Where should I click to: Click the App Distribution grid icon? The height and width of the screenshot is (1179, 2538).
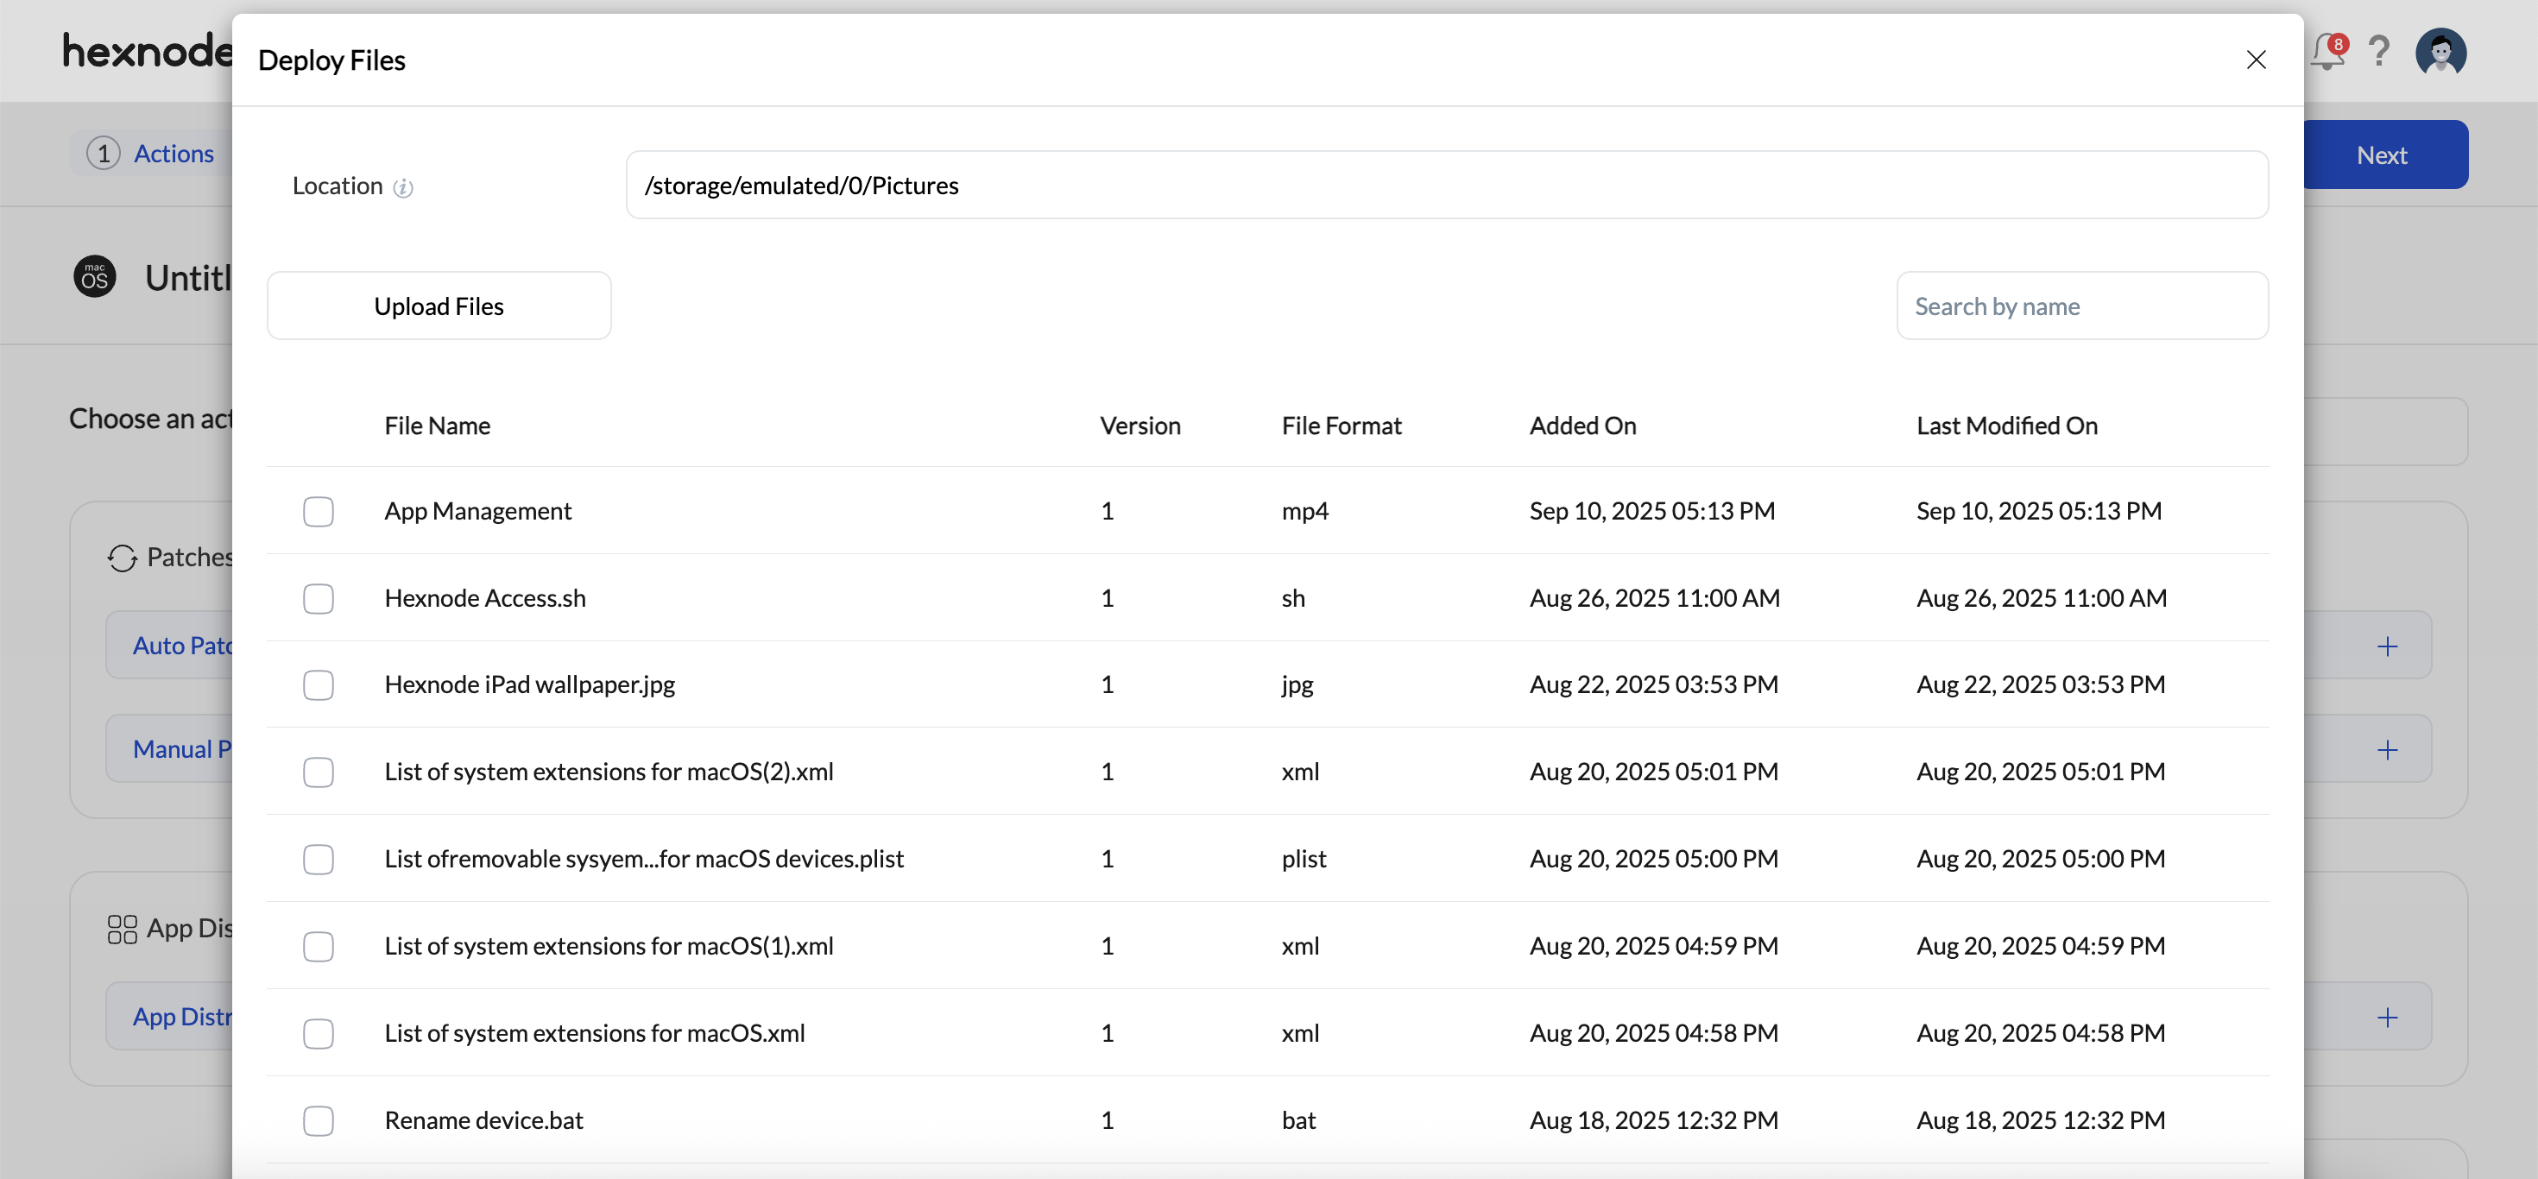coord(123,929)
